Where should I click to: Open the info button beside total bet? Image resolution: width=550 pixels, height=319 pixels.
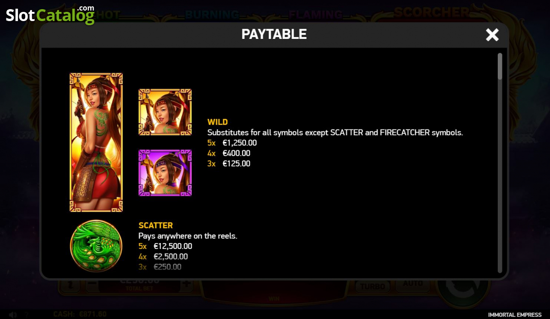click(70, 286)
